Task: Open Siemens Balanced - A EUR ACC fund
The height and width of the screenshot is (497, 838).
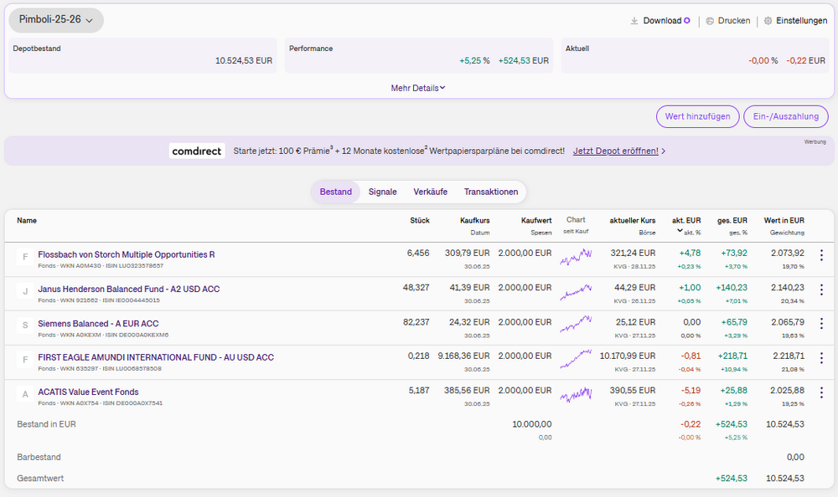Action: click(98, 323)
